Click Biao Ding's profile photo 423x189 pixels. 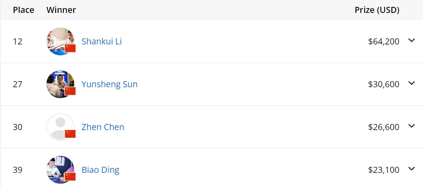coord(59,169)
